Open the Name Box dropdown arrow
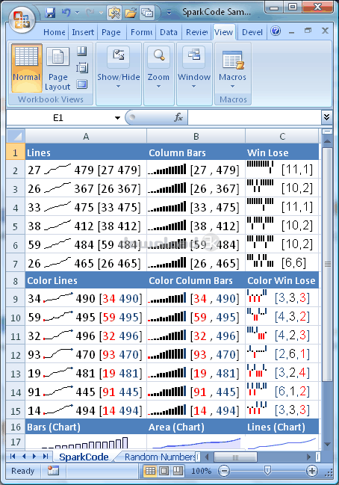 click(x=117, y=118)
